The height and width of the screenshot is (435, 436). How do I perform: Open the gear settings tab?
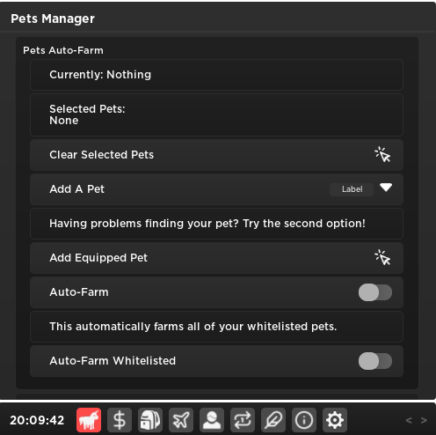tap(335, 420)
